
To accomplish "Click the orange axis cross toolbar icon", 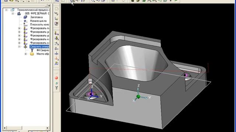I will pos(56,59).
